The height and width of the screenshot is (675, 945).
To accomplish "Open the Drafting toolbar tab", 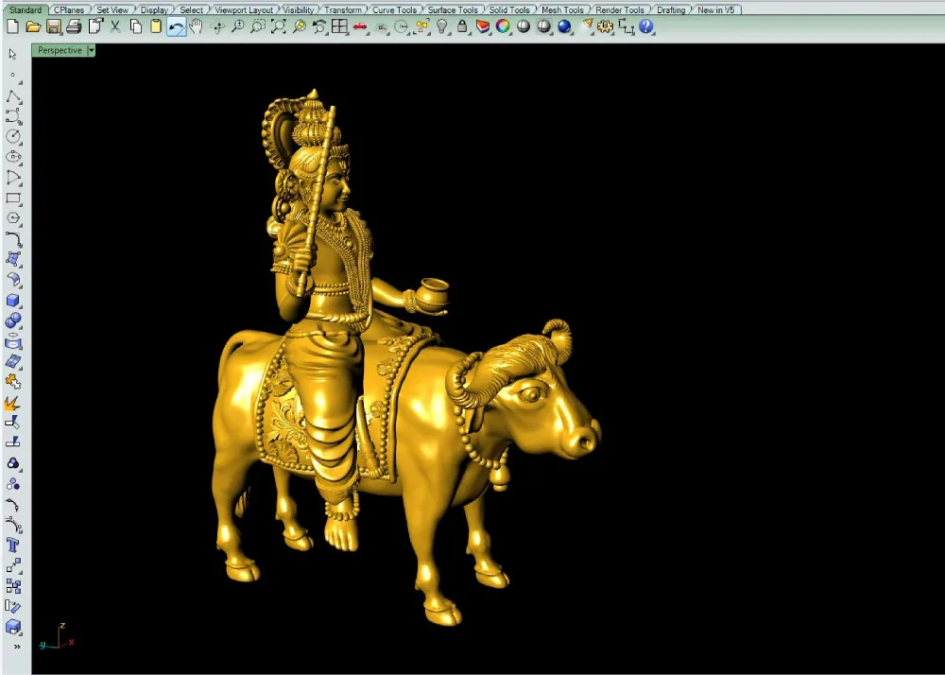I will 671,9.
